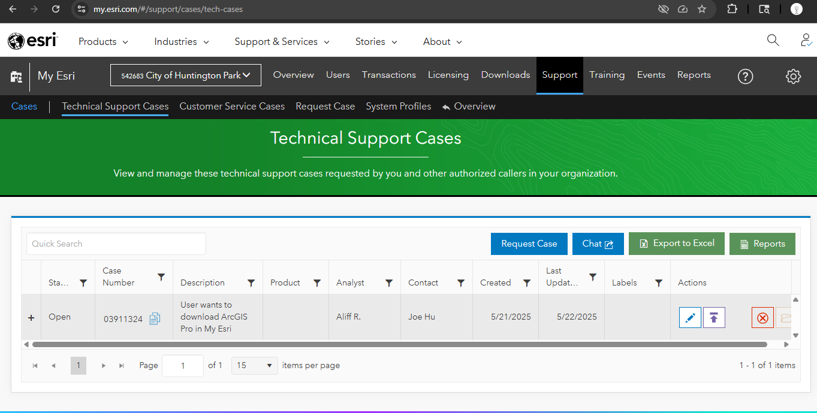Open the signed-in user account icon
Viewport: 817px width, 413px height.
point(807,40)
